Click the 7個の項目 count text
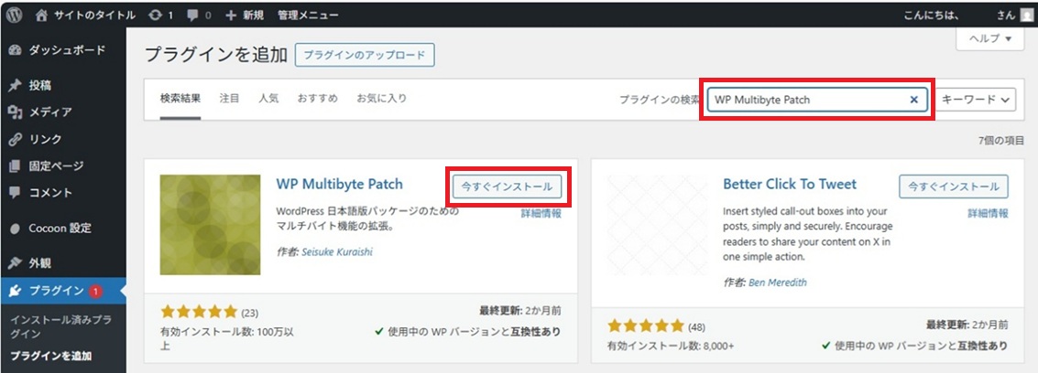The width and height of the screenshot is (1038, 373). coord(1001,141)
